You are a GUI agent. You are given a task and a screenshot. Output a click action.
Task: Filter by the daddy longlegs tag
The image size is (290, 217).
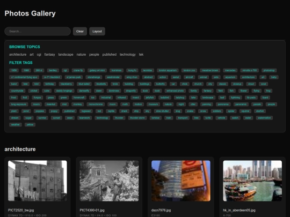(x=64, y=91)
